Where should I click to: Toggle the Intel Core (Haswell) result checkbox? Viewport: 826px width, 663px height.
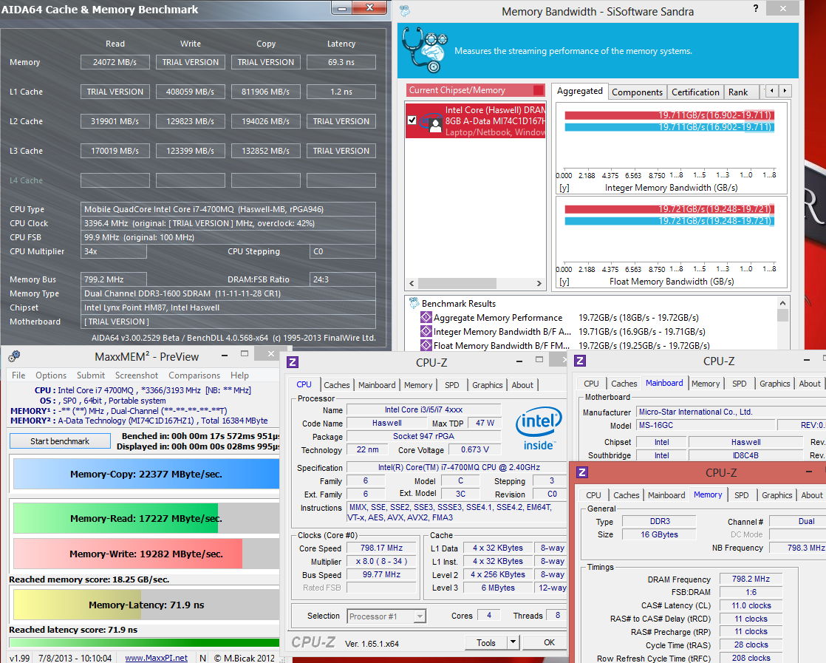(412, 120)
